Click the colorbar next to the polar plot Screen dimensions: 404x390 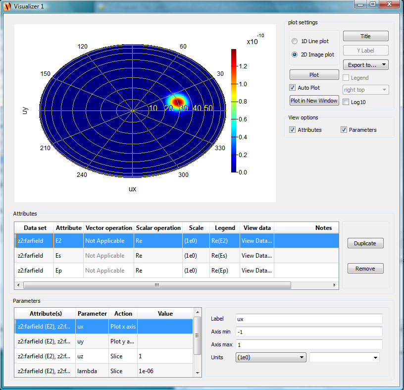233,109
